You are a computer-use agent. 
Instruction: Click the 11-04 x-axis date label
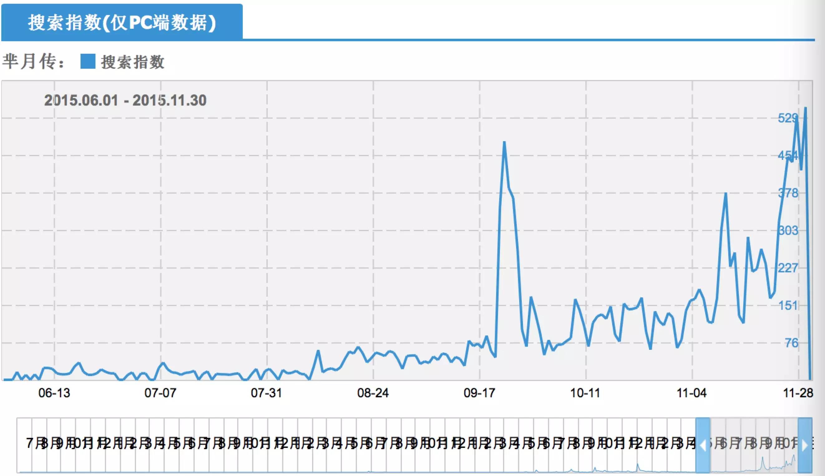(x=691, y=393)
